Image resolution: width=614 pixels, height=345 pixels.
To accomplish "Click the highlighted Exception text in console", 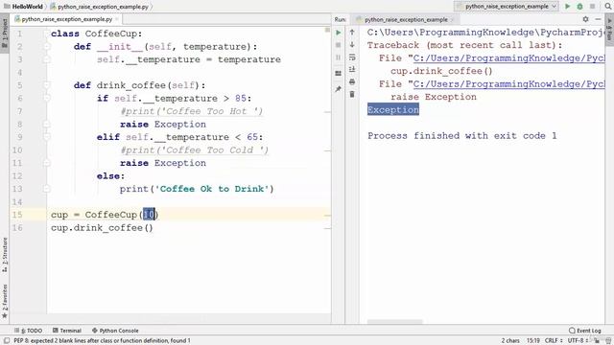I will tap(393, 109).
